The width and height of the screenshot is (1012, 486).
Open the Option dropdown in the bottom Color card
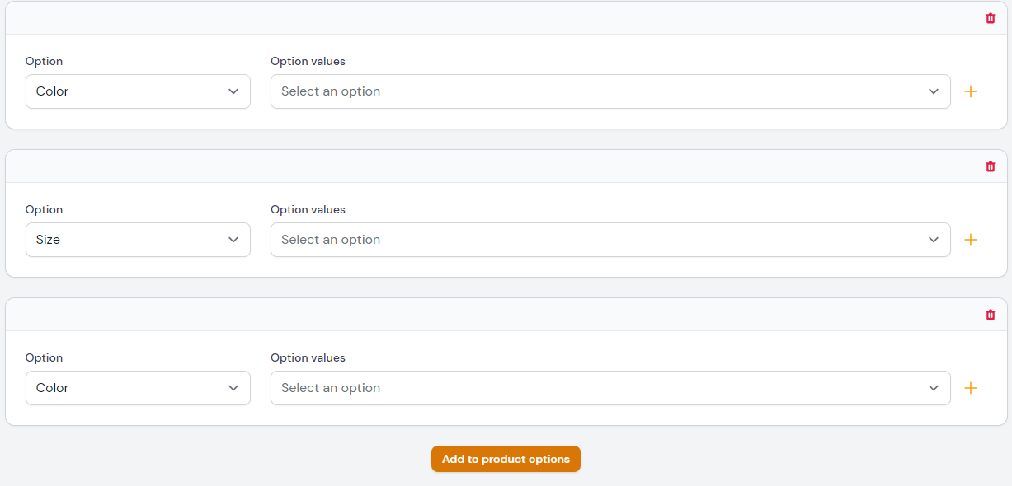click(x=138, y=388)
